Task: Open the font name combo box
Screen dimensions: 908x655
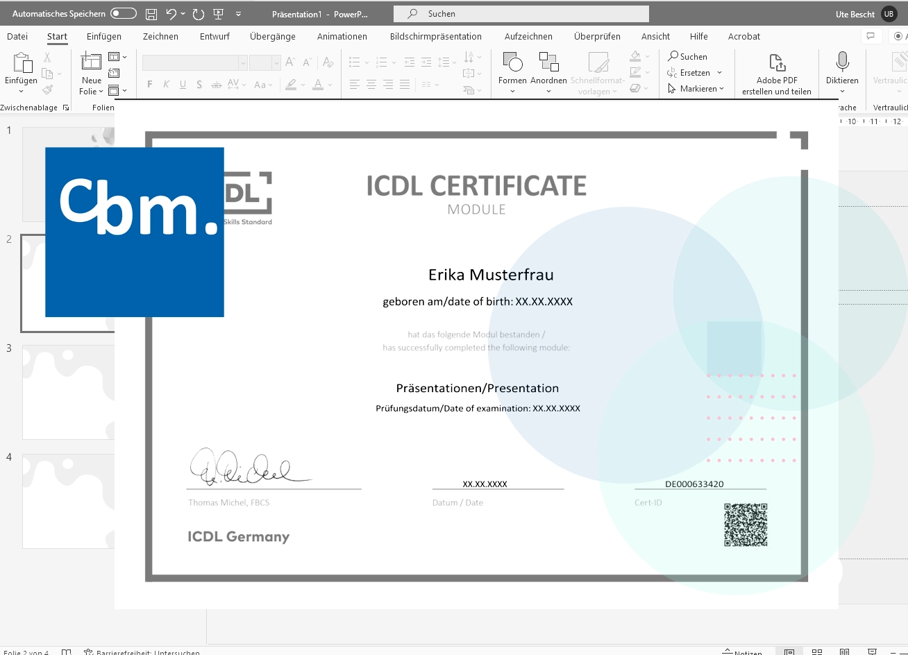Action: (x=195, y=63)
